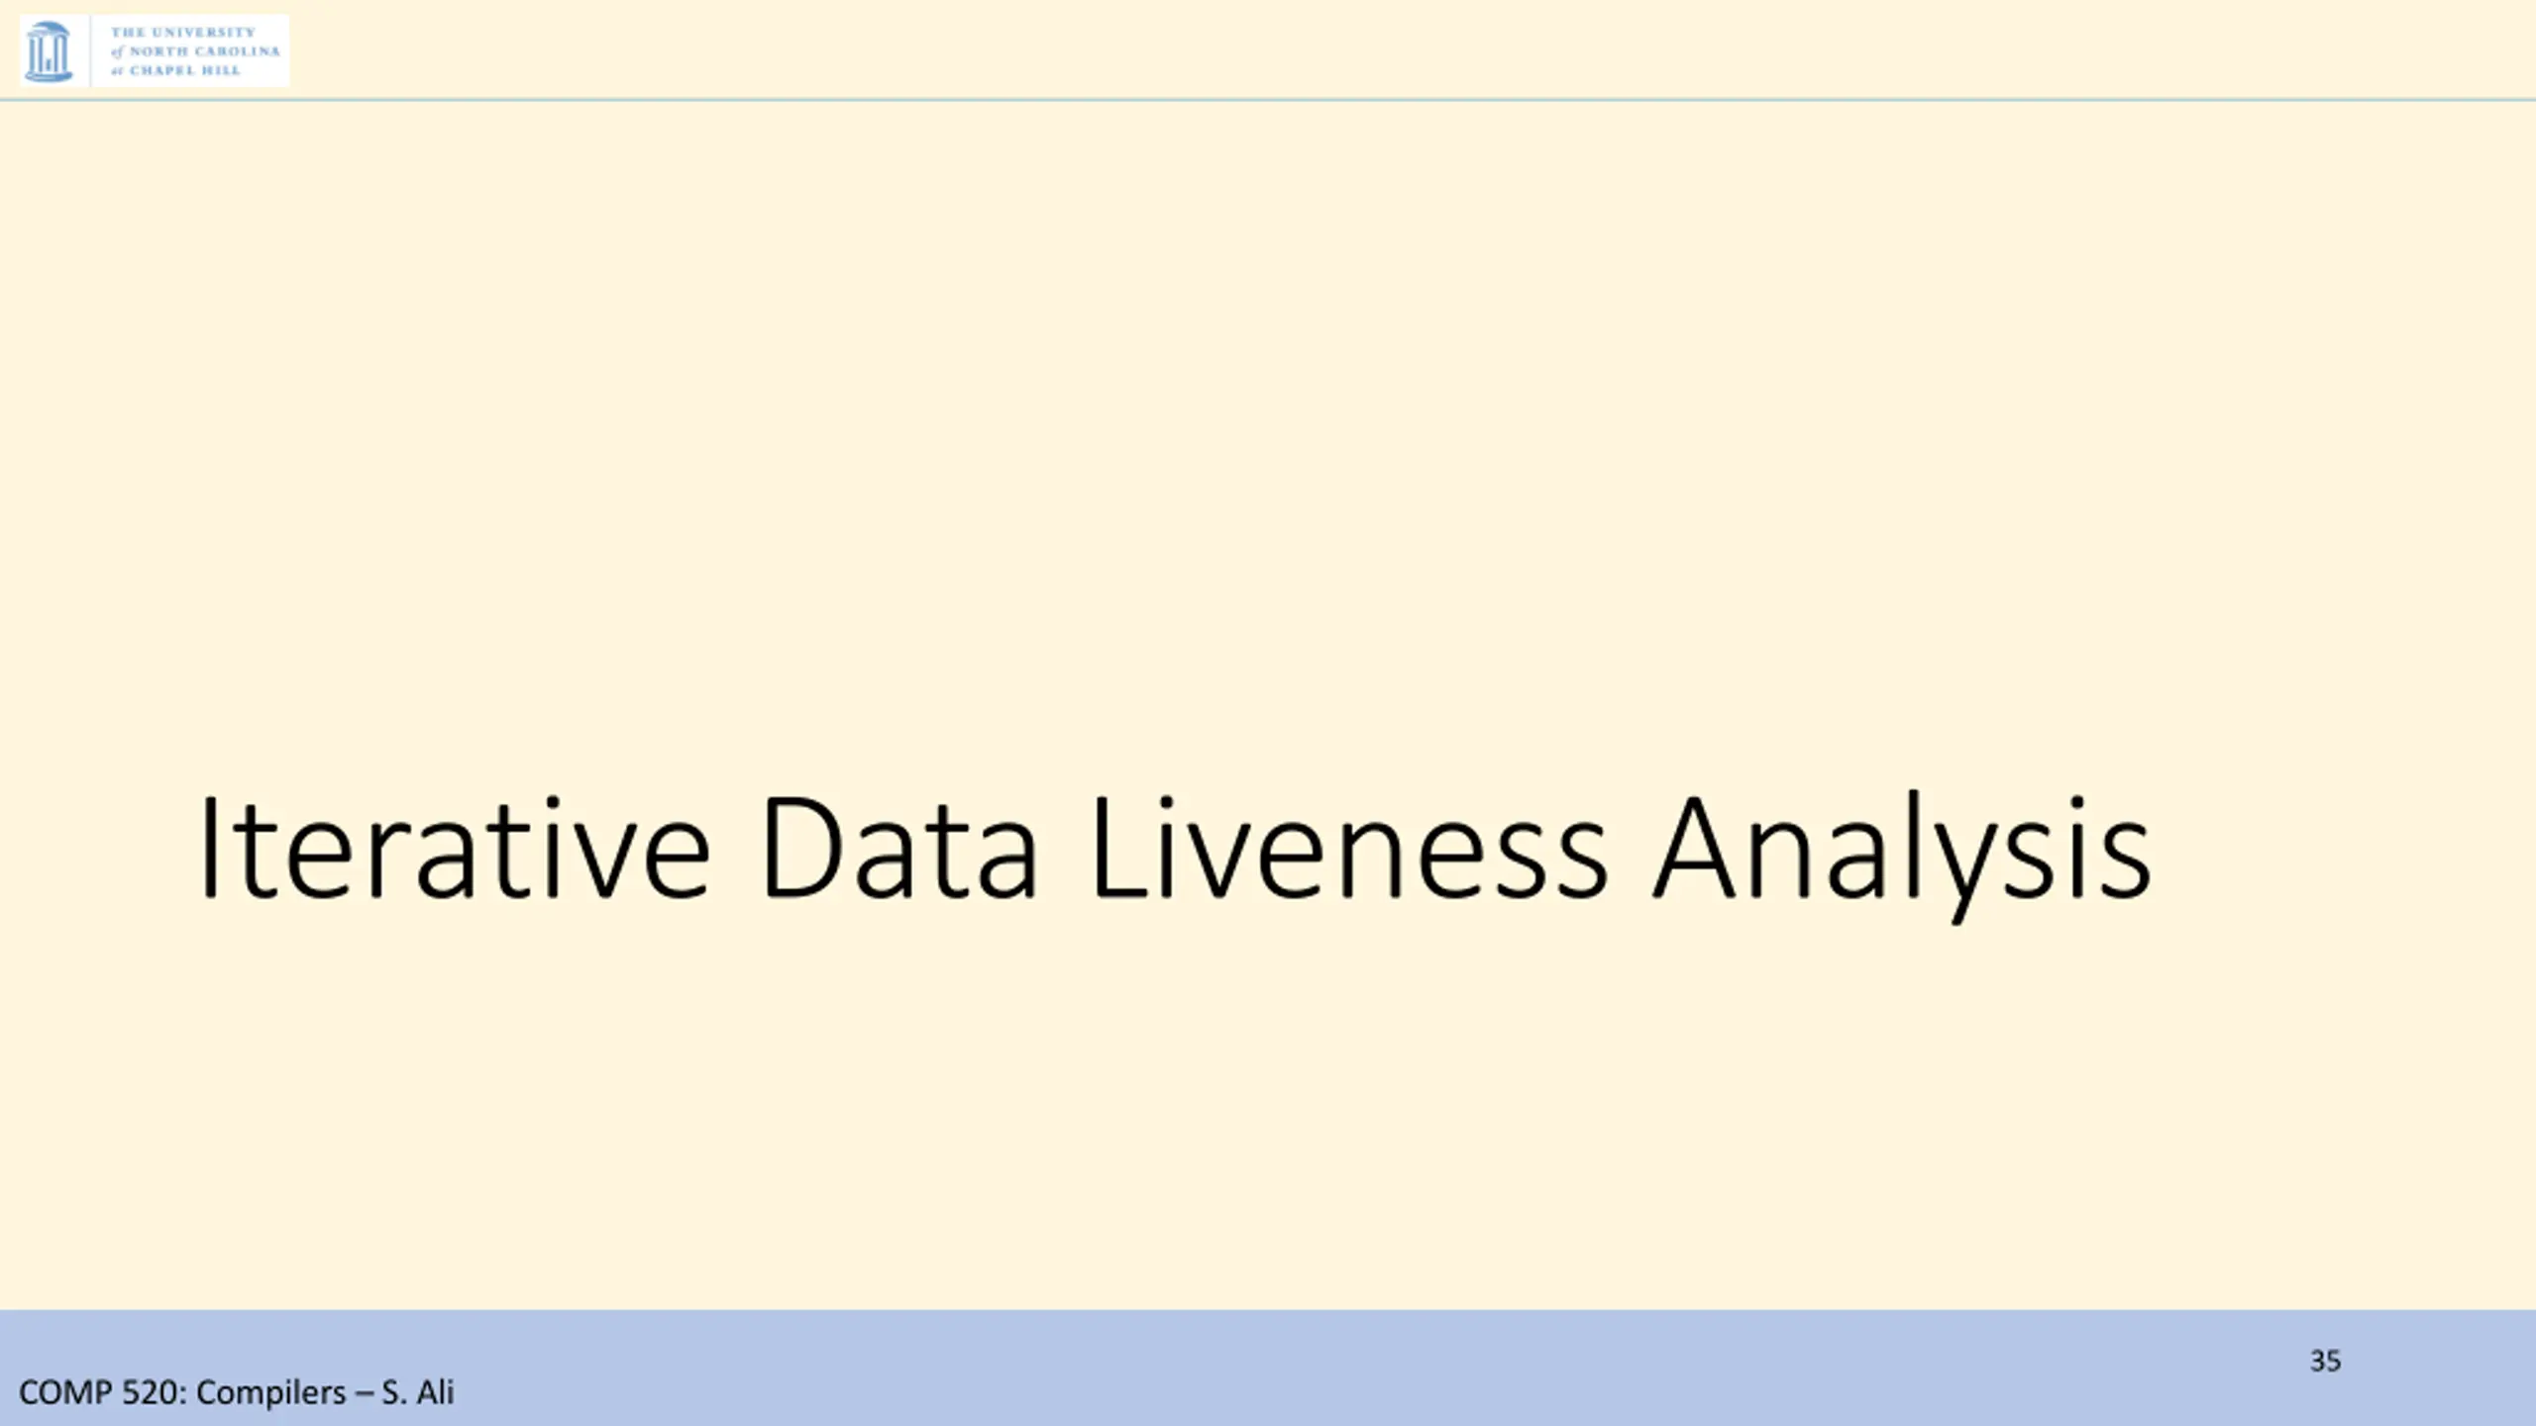Click the word "Compilers" in the footer

271,1393
